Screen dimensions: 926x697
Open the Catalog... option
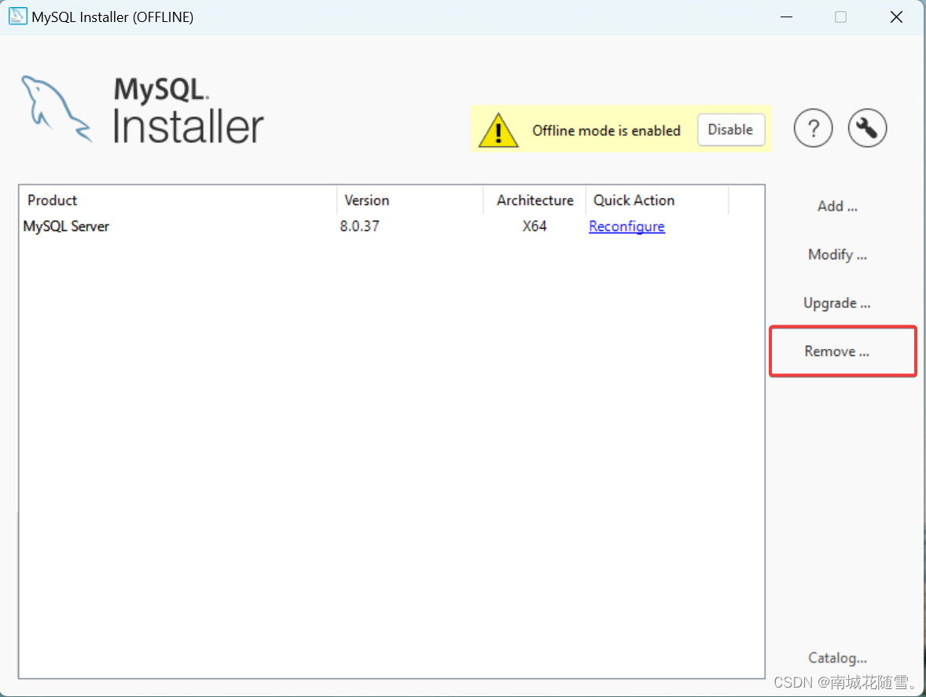[837, 658]
